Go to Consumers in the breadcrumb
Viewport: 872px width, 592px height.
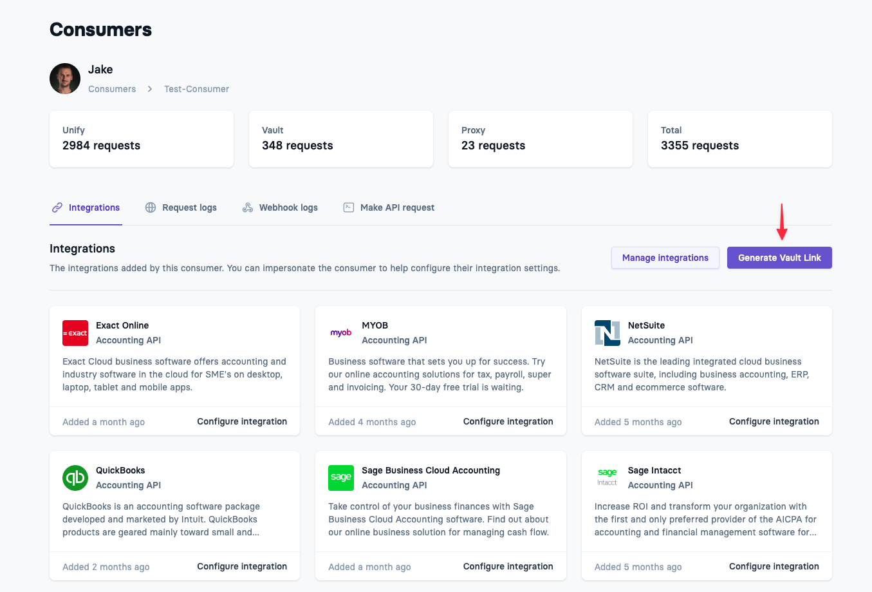(x=112, y=89)
